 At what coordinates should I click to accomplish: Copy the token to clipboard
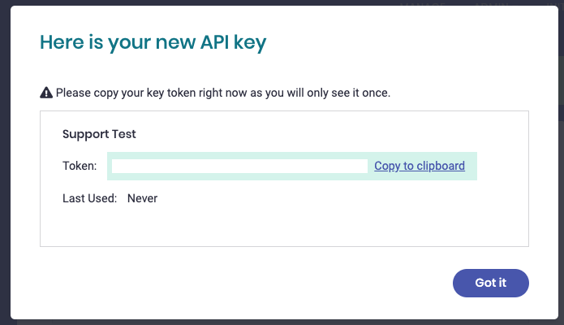pyautogui.click(x=420, y=166)
